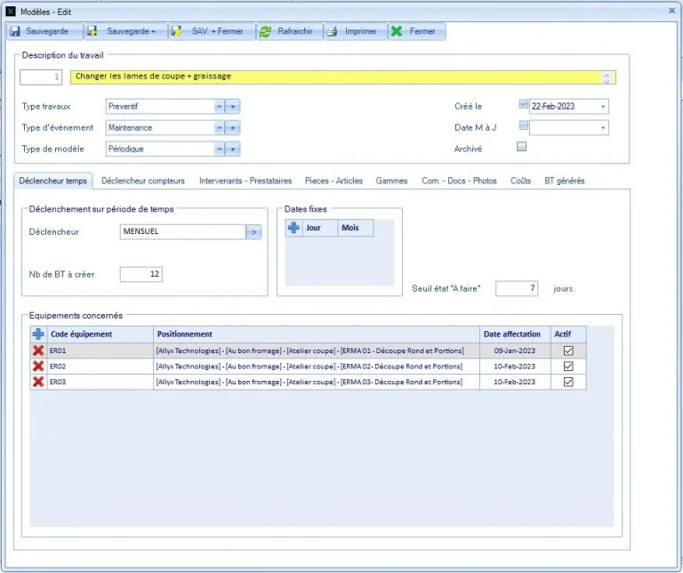Click the Nb de BT à créer field
Screen dimensions: 683x573
(141, 274)
